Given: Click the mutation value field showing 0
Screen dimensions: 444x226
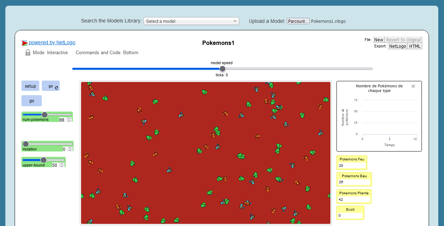Looking at the screenshot, I should (64, 149).
